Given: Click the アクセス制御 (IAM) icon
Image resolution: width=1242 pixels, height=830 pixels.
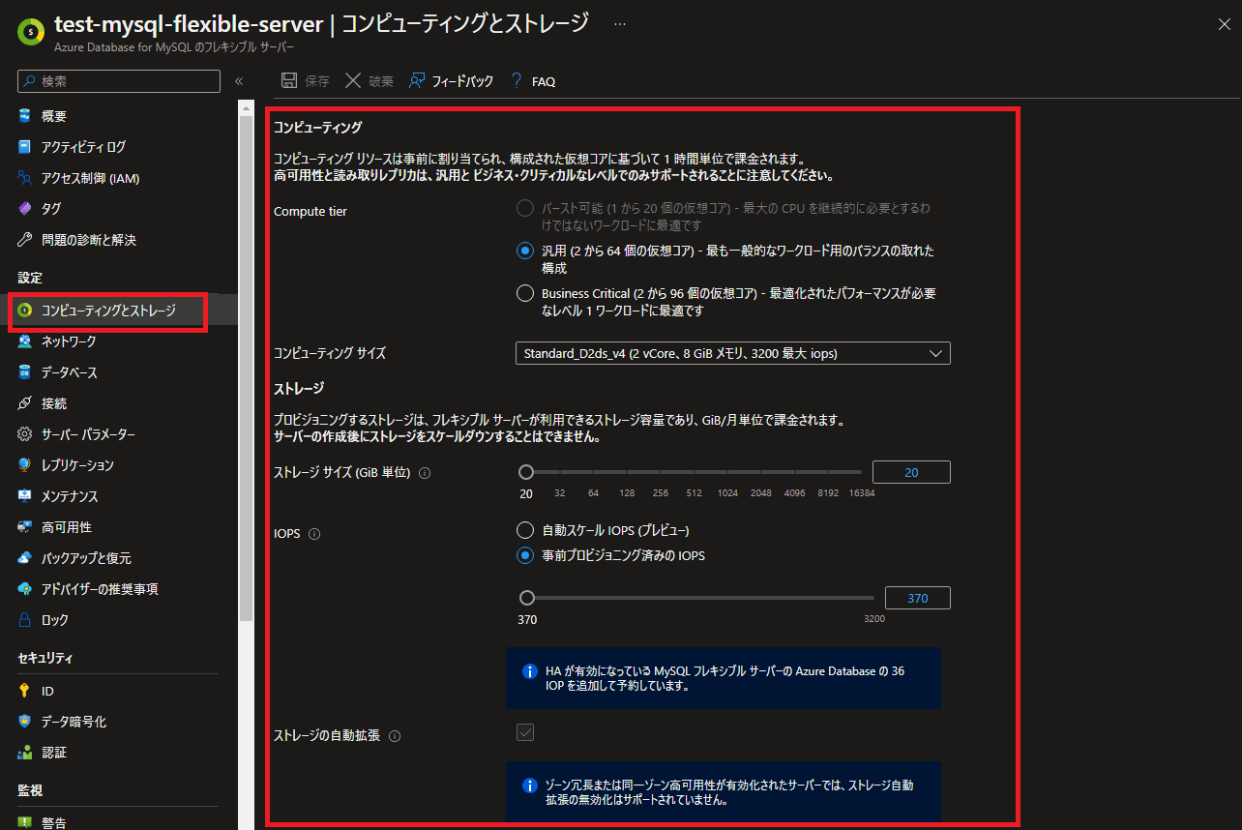Looking at the screenshot, I should coord(25,178).
